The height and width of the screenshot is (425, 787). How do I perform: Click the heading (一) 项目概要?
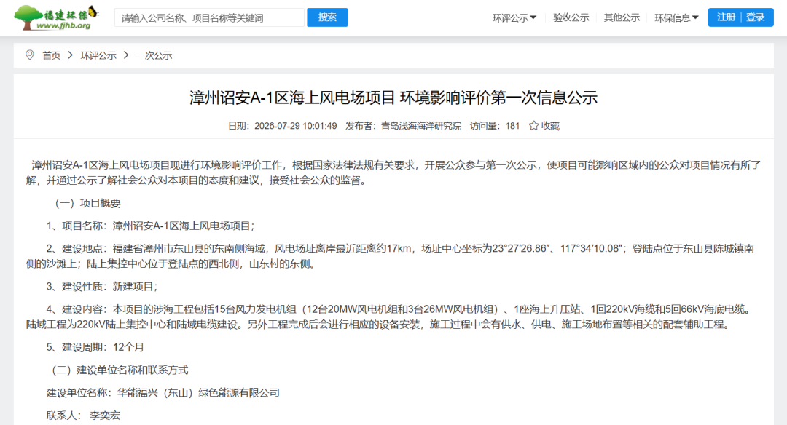tap(88, 203)
